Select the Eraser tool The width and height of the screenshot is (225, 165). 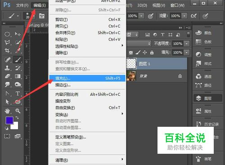tap(7, 76)
